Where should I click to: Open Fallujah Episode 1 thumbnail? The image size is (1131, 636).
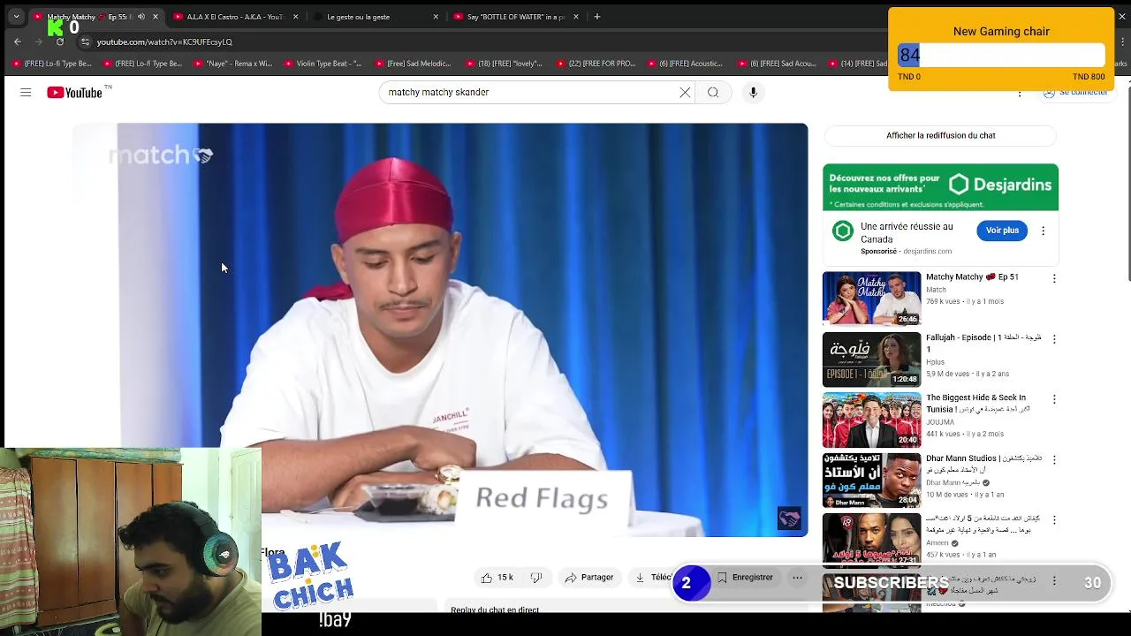coord(871,359)
